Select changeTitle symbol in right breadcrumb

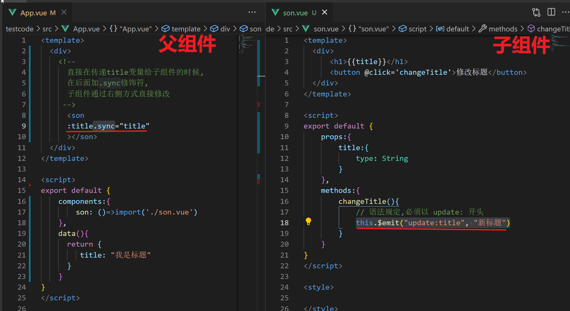pos(548,29)
